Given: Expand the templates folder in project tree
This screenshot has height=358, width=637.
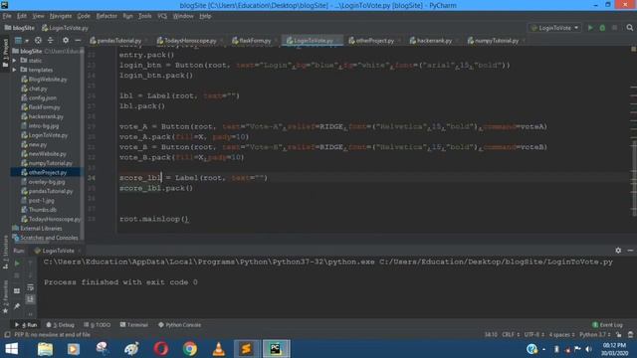Looking at the screenshot, I should (x=14, y=70).
